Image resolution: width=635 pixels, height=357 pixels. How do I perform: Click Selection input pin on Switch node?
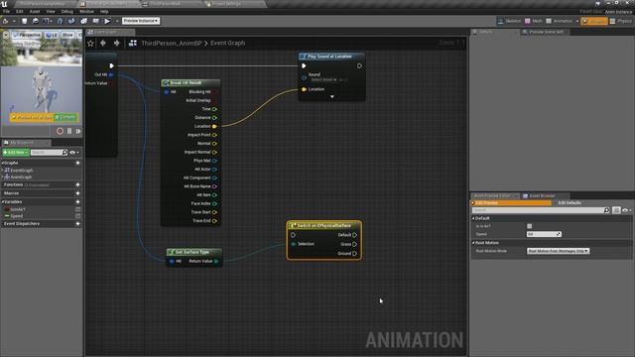(294, 244)
